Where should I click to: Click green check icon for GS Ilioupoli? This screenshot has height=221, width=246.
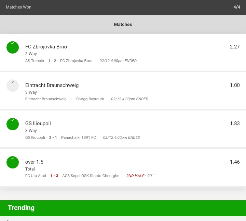coord(13,124)
